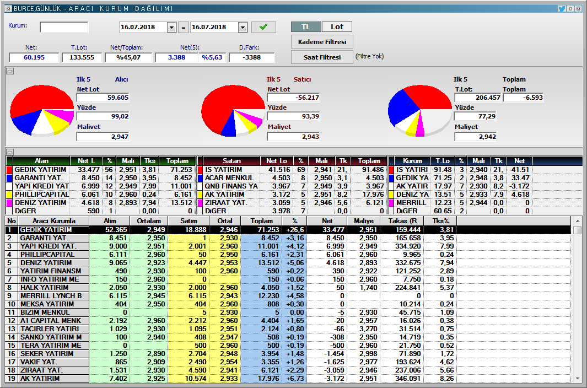Viewport: 587px width, 388px height.
Task: Click the equals button between dates
Action: pyautogui.click(x=183, y=28)
